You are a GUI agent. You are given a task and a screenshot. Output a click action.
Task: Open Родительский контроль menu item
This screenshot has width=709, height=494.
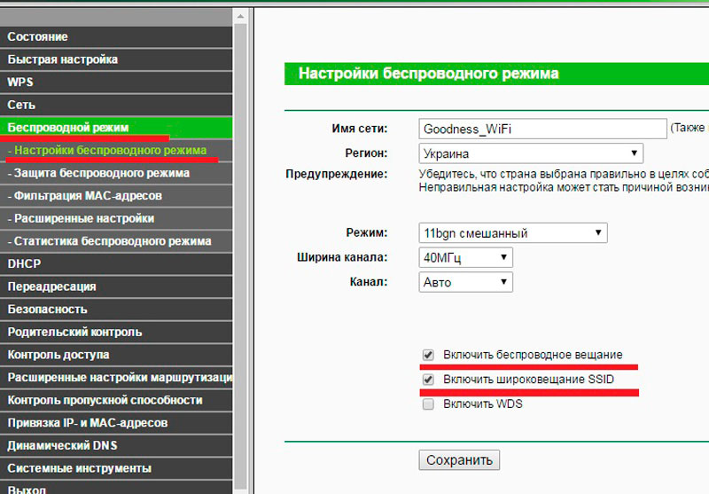point(116,332)
